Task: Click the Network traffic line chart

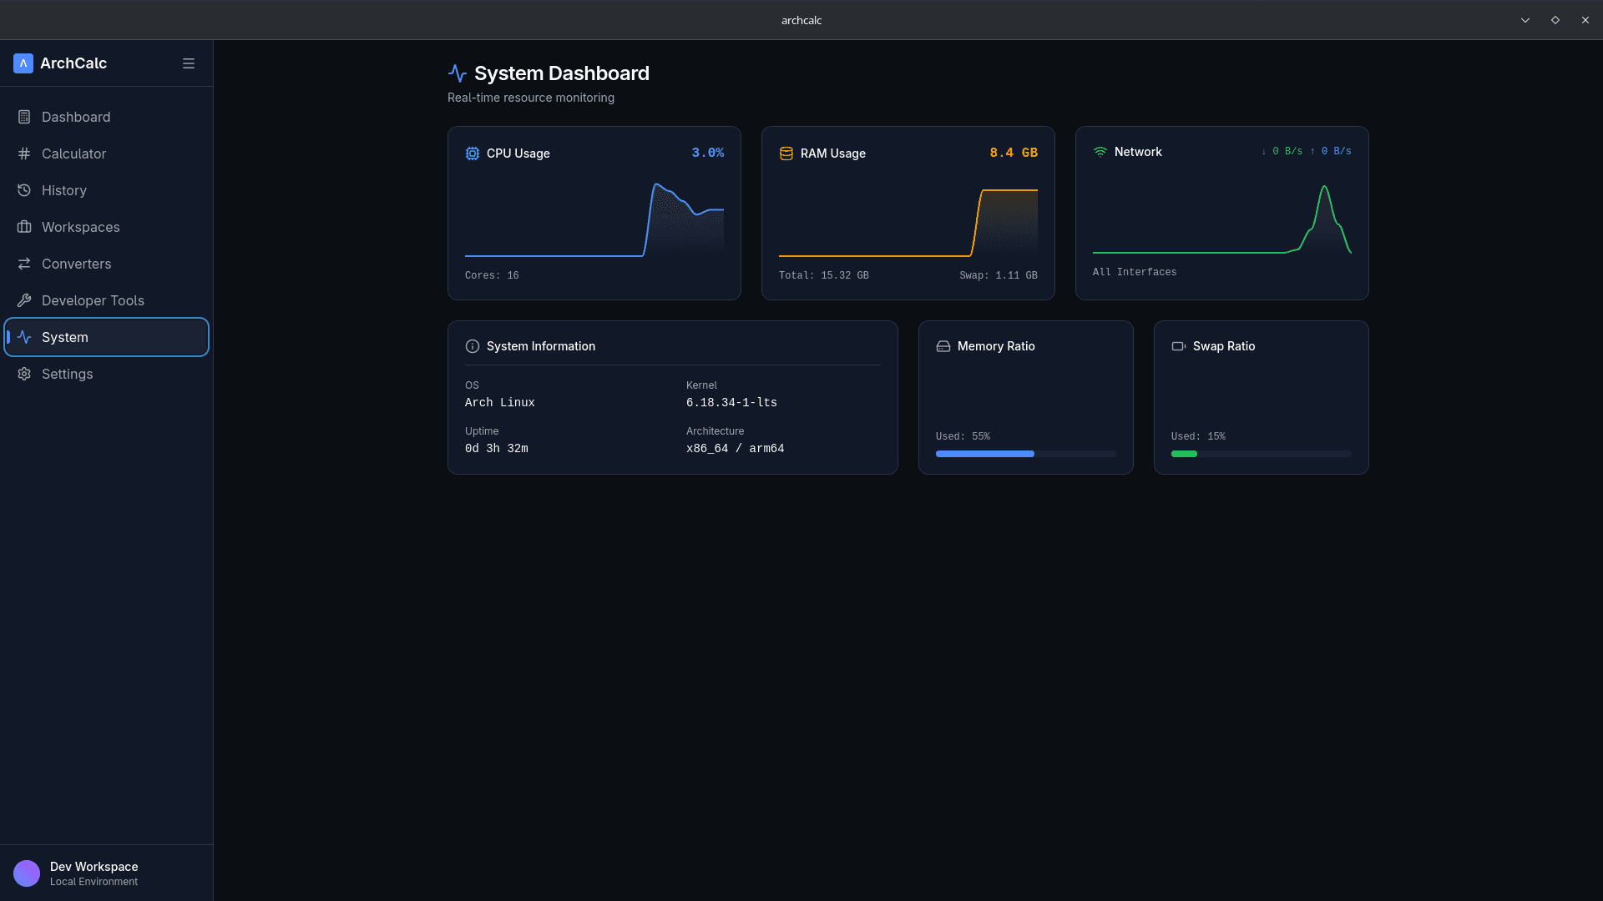Action: 1222,219
